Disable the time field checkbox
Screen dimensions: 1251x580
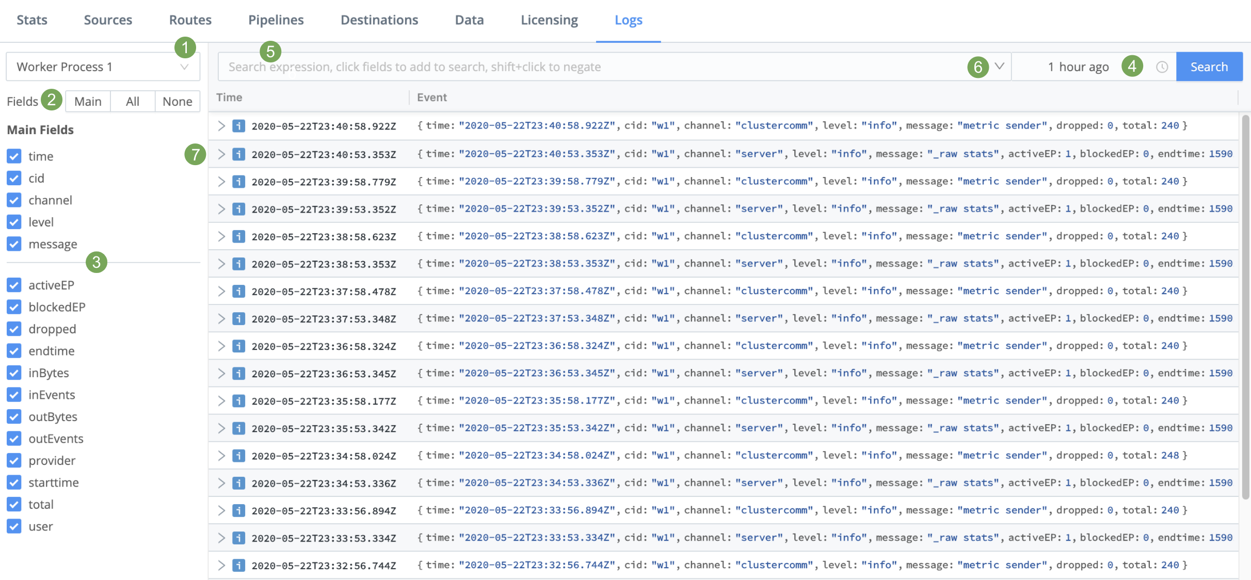14,156
